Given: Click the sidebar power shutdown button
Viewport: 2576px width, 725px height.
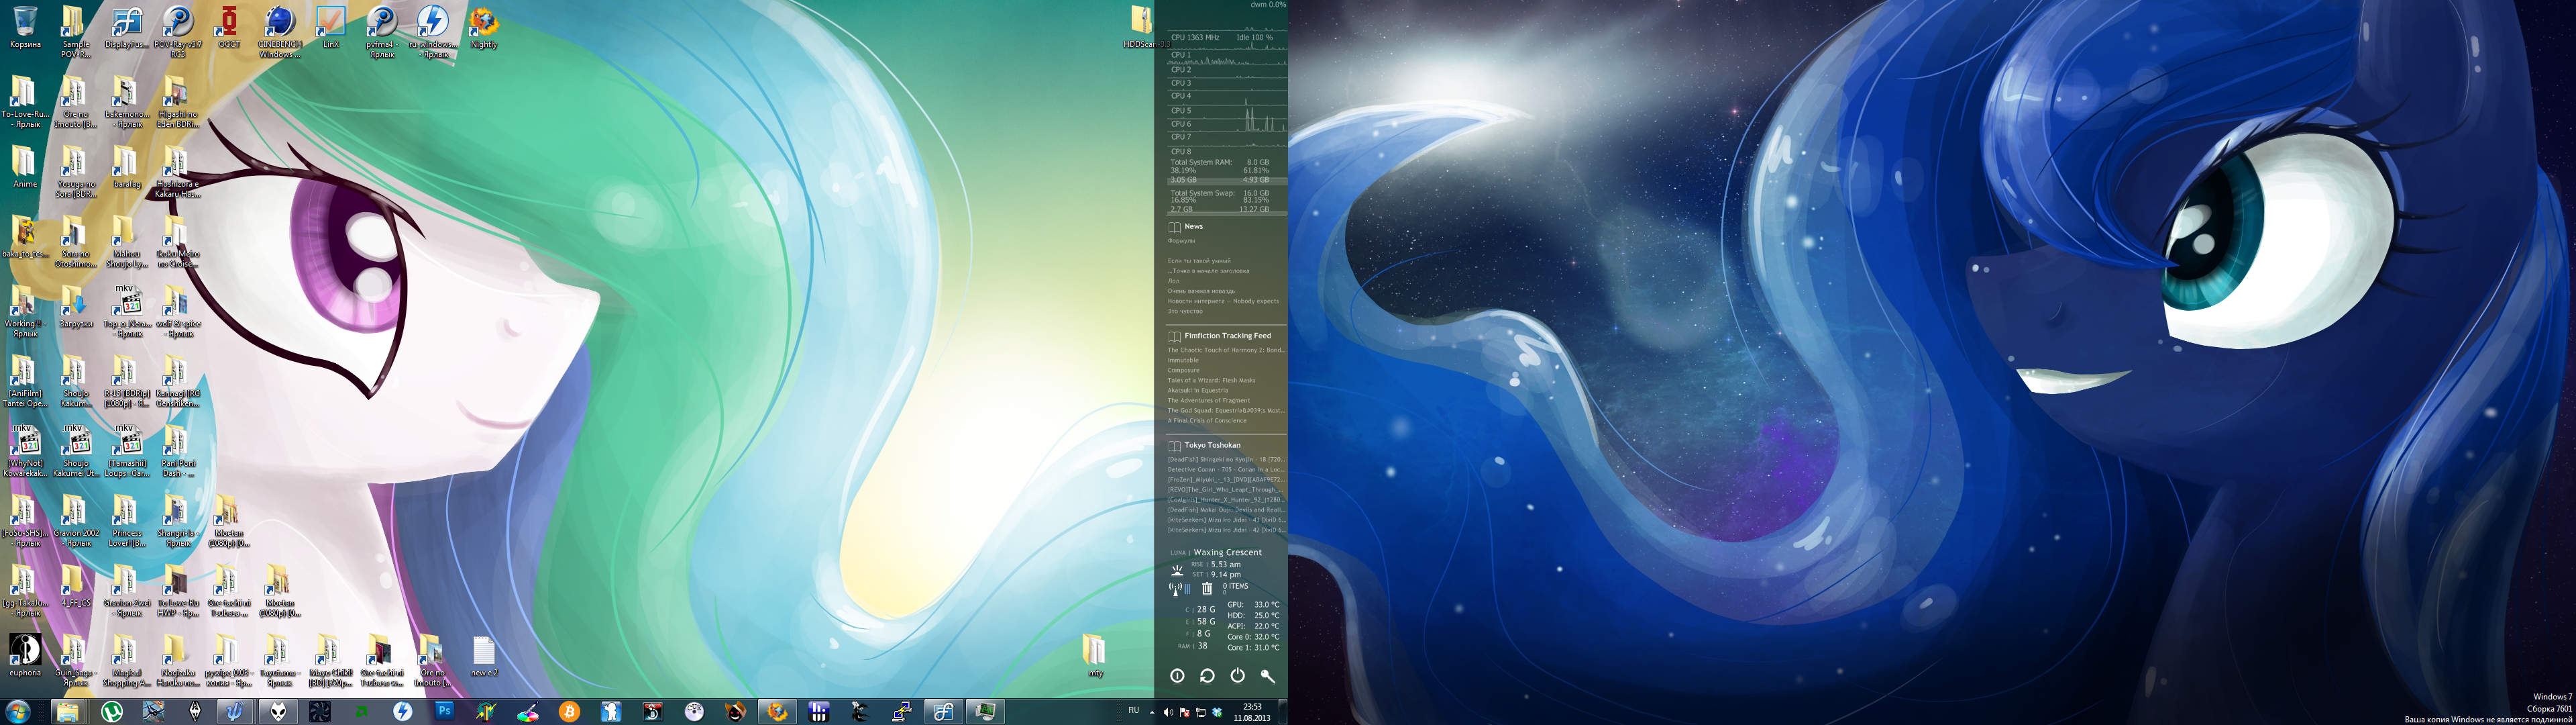Looking at the screenshot, I should tap(1237, 676).
